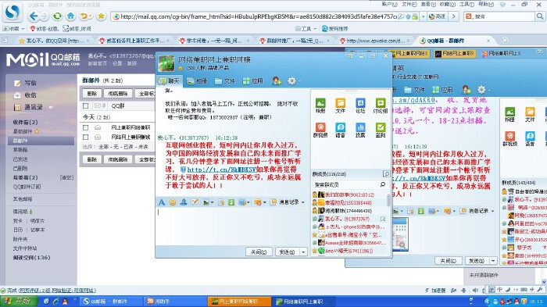The width and height of the screenshot is (547, 307).
Task: Open the browser home page icon
Action: click(71, 16)
